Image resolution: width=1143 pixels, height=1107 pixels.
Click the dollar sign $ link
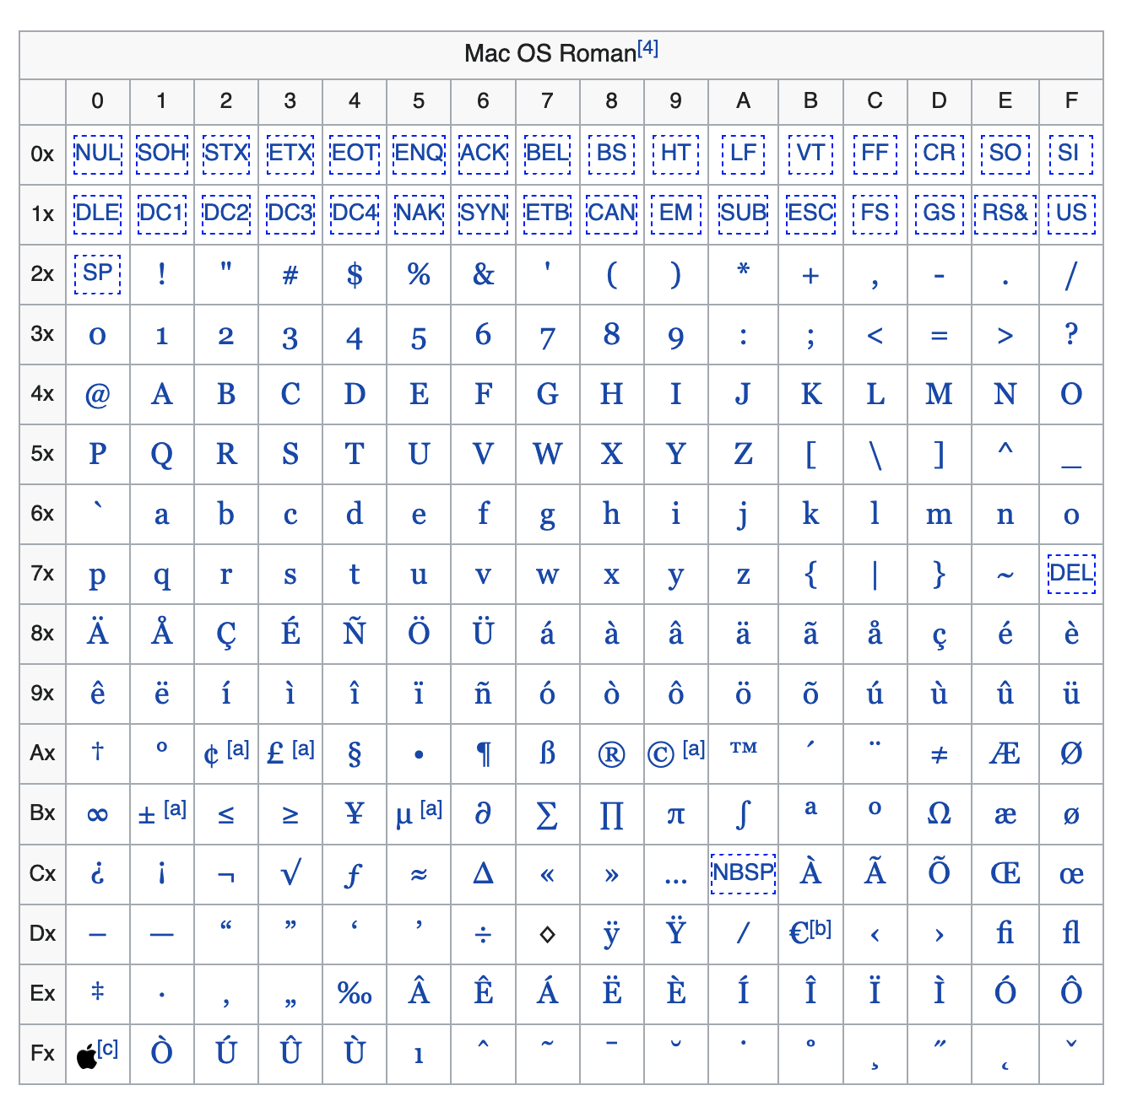tap(355, 274)
